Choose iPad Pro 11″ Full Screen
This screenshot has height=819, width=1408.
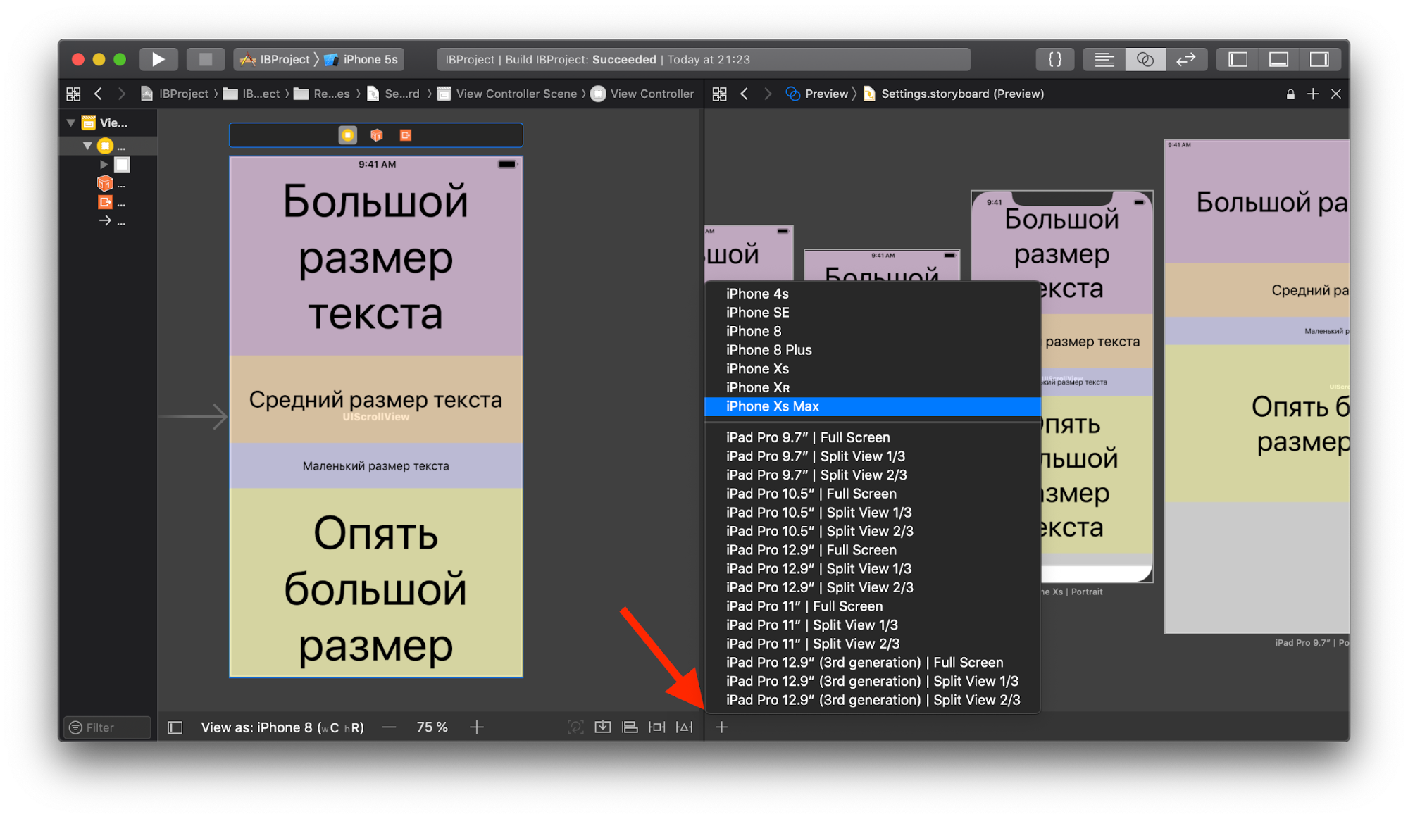804,606
